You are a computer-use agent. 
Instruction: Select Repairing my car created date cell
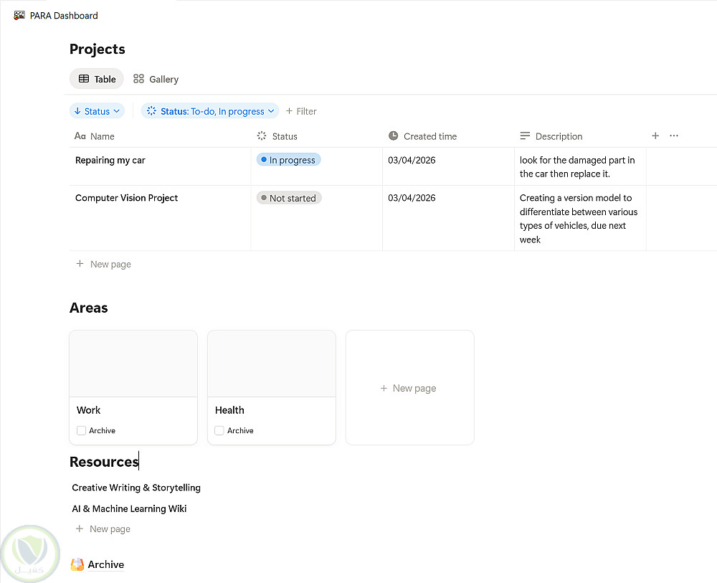point(448,166)
